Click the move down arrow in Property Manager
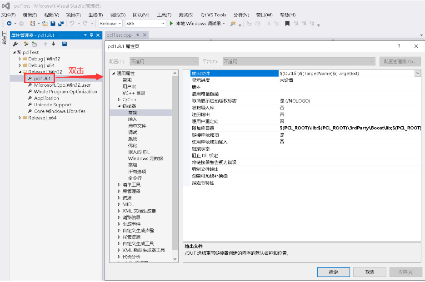Viewport: 425px width, 282px height. 54,44
